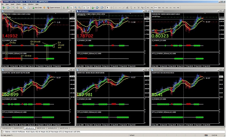Image resolution: width=226 pixels, height=137 pixels.
Task: Switch to candlestick chart icon
Action: [68, 8]
